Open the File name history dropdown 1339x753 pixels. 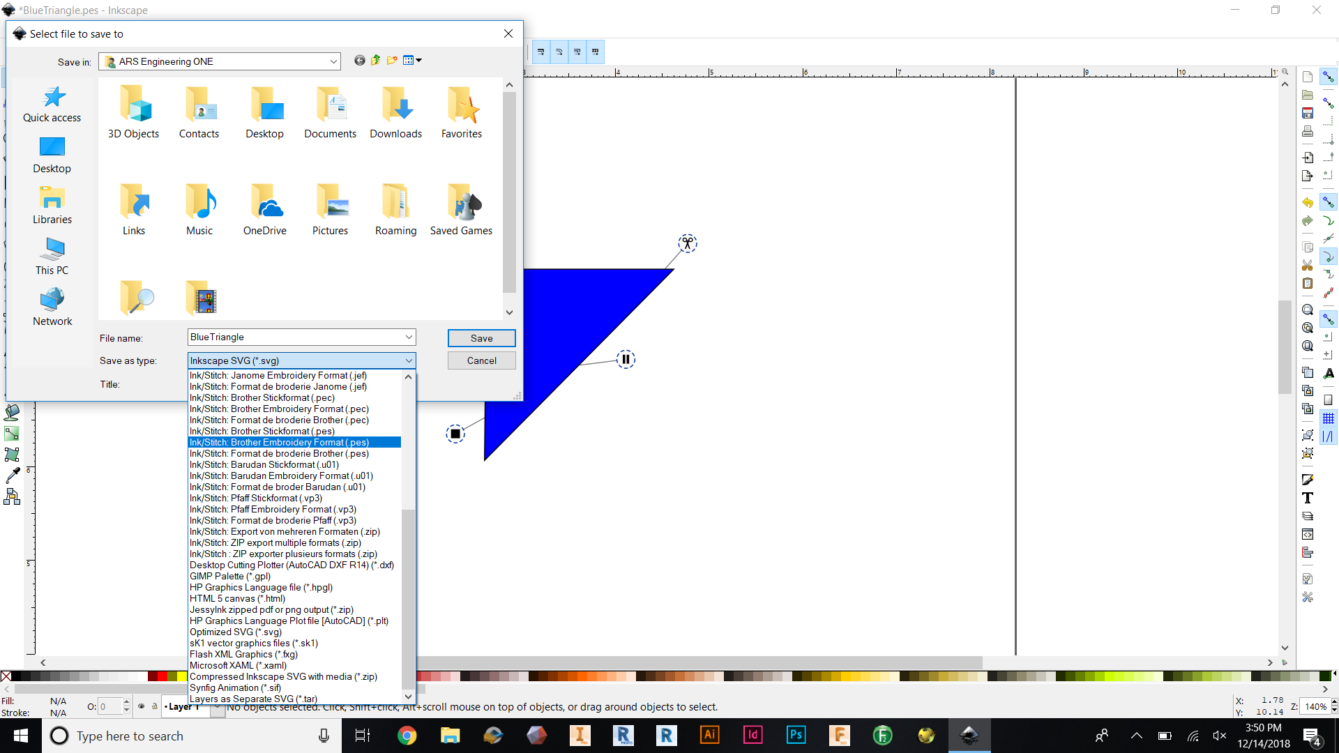409,337
